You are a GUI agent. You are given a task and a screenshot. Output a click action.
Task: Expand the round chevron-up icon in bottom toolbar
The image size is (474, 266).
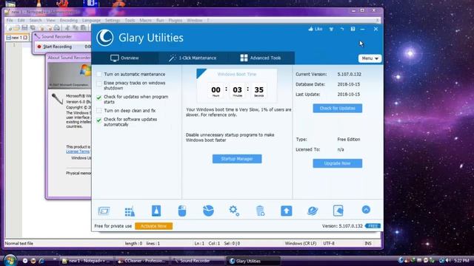tap(366, 210)
